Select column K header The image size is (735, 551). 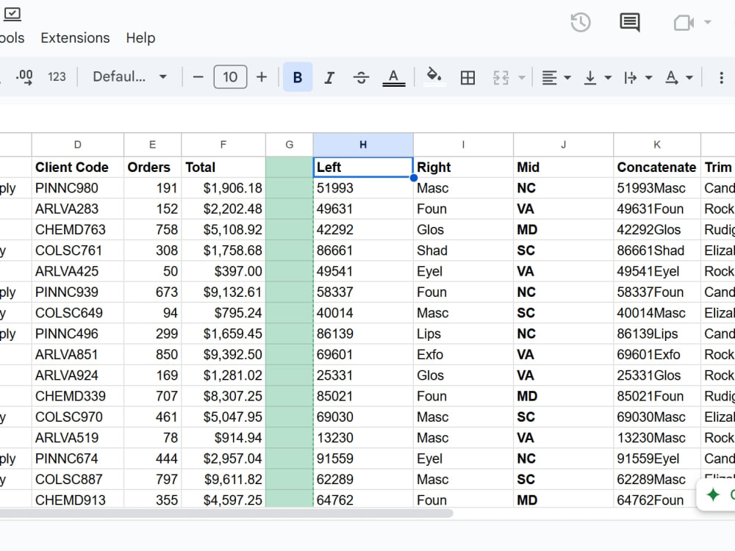click(657, 145)
